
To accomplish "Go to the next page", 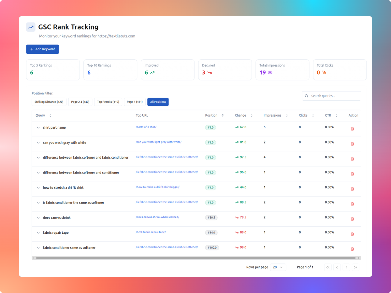I will [x=346, y=267].
